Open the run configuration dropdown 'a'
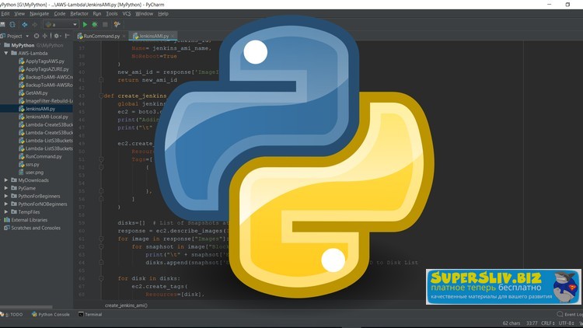This screenshot has height=328, width=583. point(61,25)
